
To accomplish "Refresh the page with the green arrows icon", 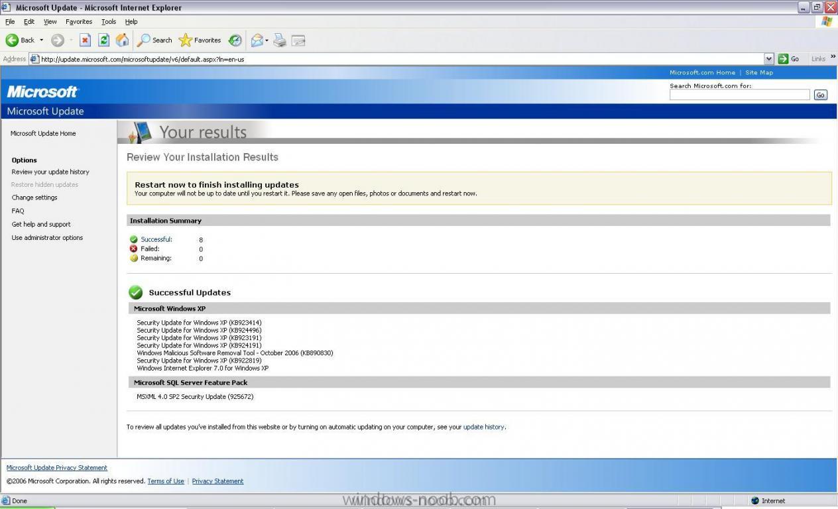I will tap(103, 40).
